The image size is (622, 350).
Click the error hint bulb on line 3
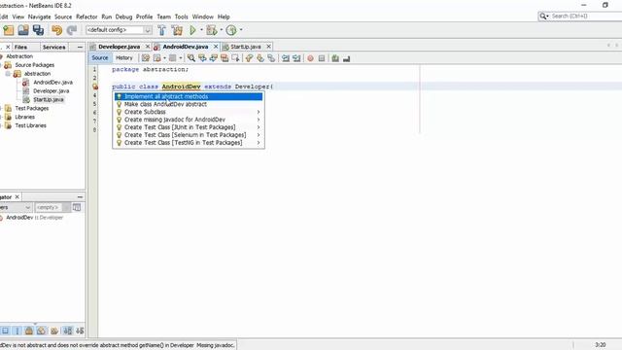click(95, 87)
